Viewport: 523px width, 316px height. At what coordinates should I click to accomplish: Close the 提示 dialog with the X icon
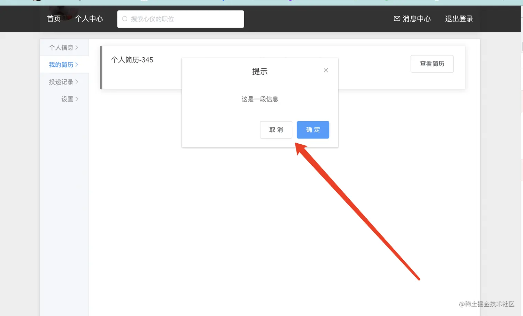[x=325, y=70]
